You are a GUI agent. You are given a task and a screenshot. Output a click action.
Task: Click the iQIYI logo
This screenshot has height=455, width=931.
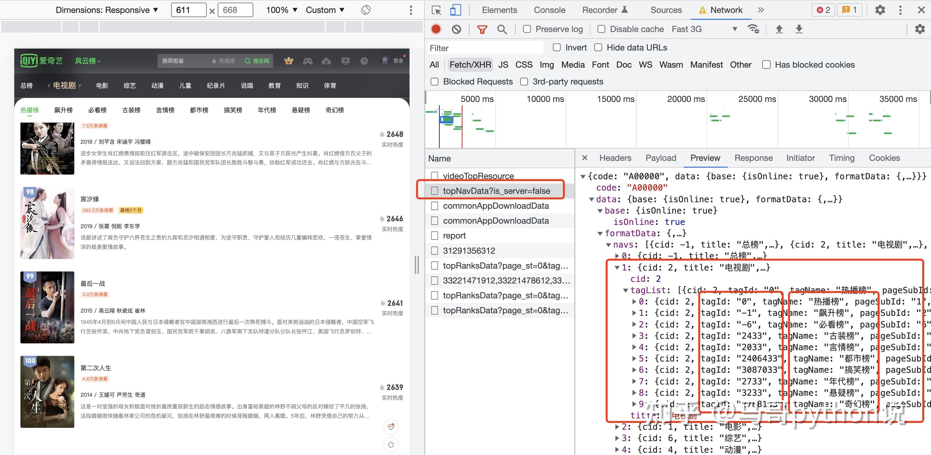coord(41,61)
